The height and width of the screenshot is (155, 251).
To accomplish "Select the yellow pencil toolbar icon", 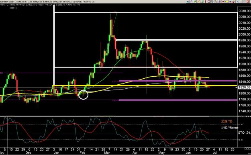I will (198, 2).
